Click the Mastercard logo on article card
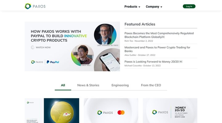Viewport: 222px width, 123px height. pyautogui.click(x=121, y=113)
